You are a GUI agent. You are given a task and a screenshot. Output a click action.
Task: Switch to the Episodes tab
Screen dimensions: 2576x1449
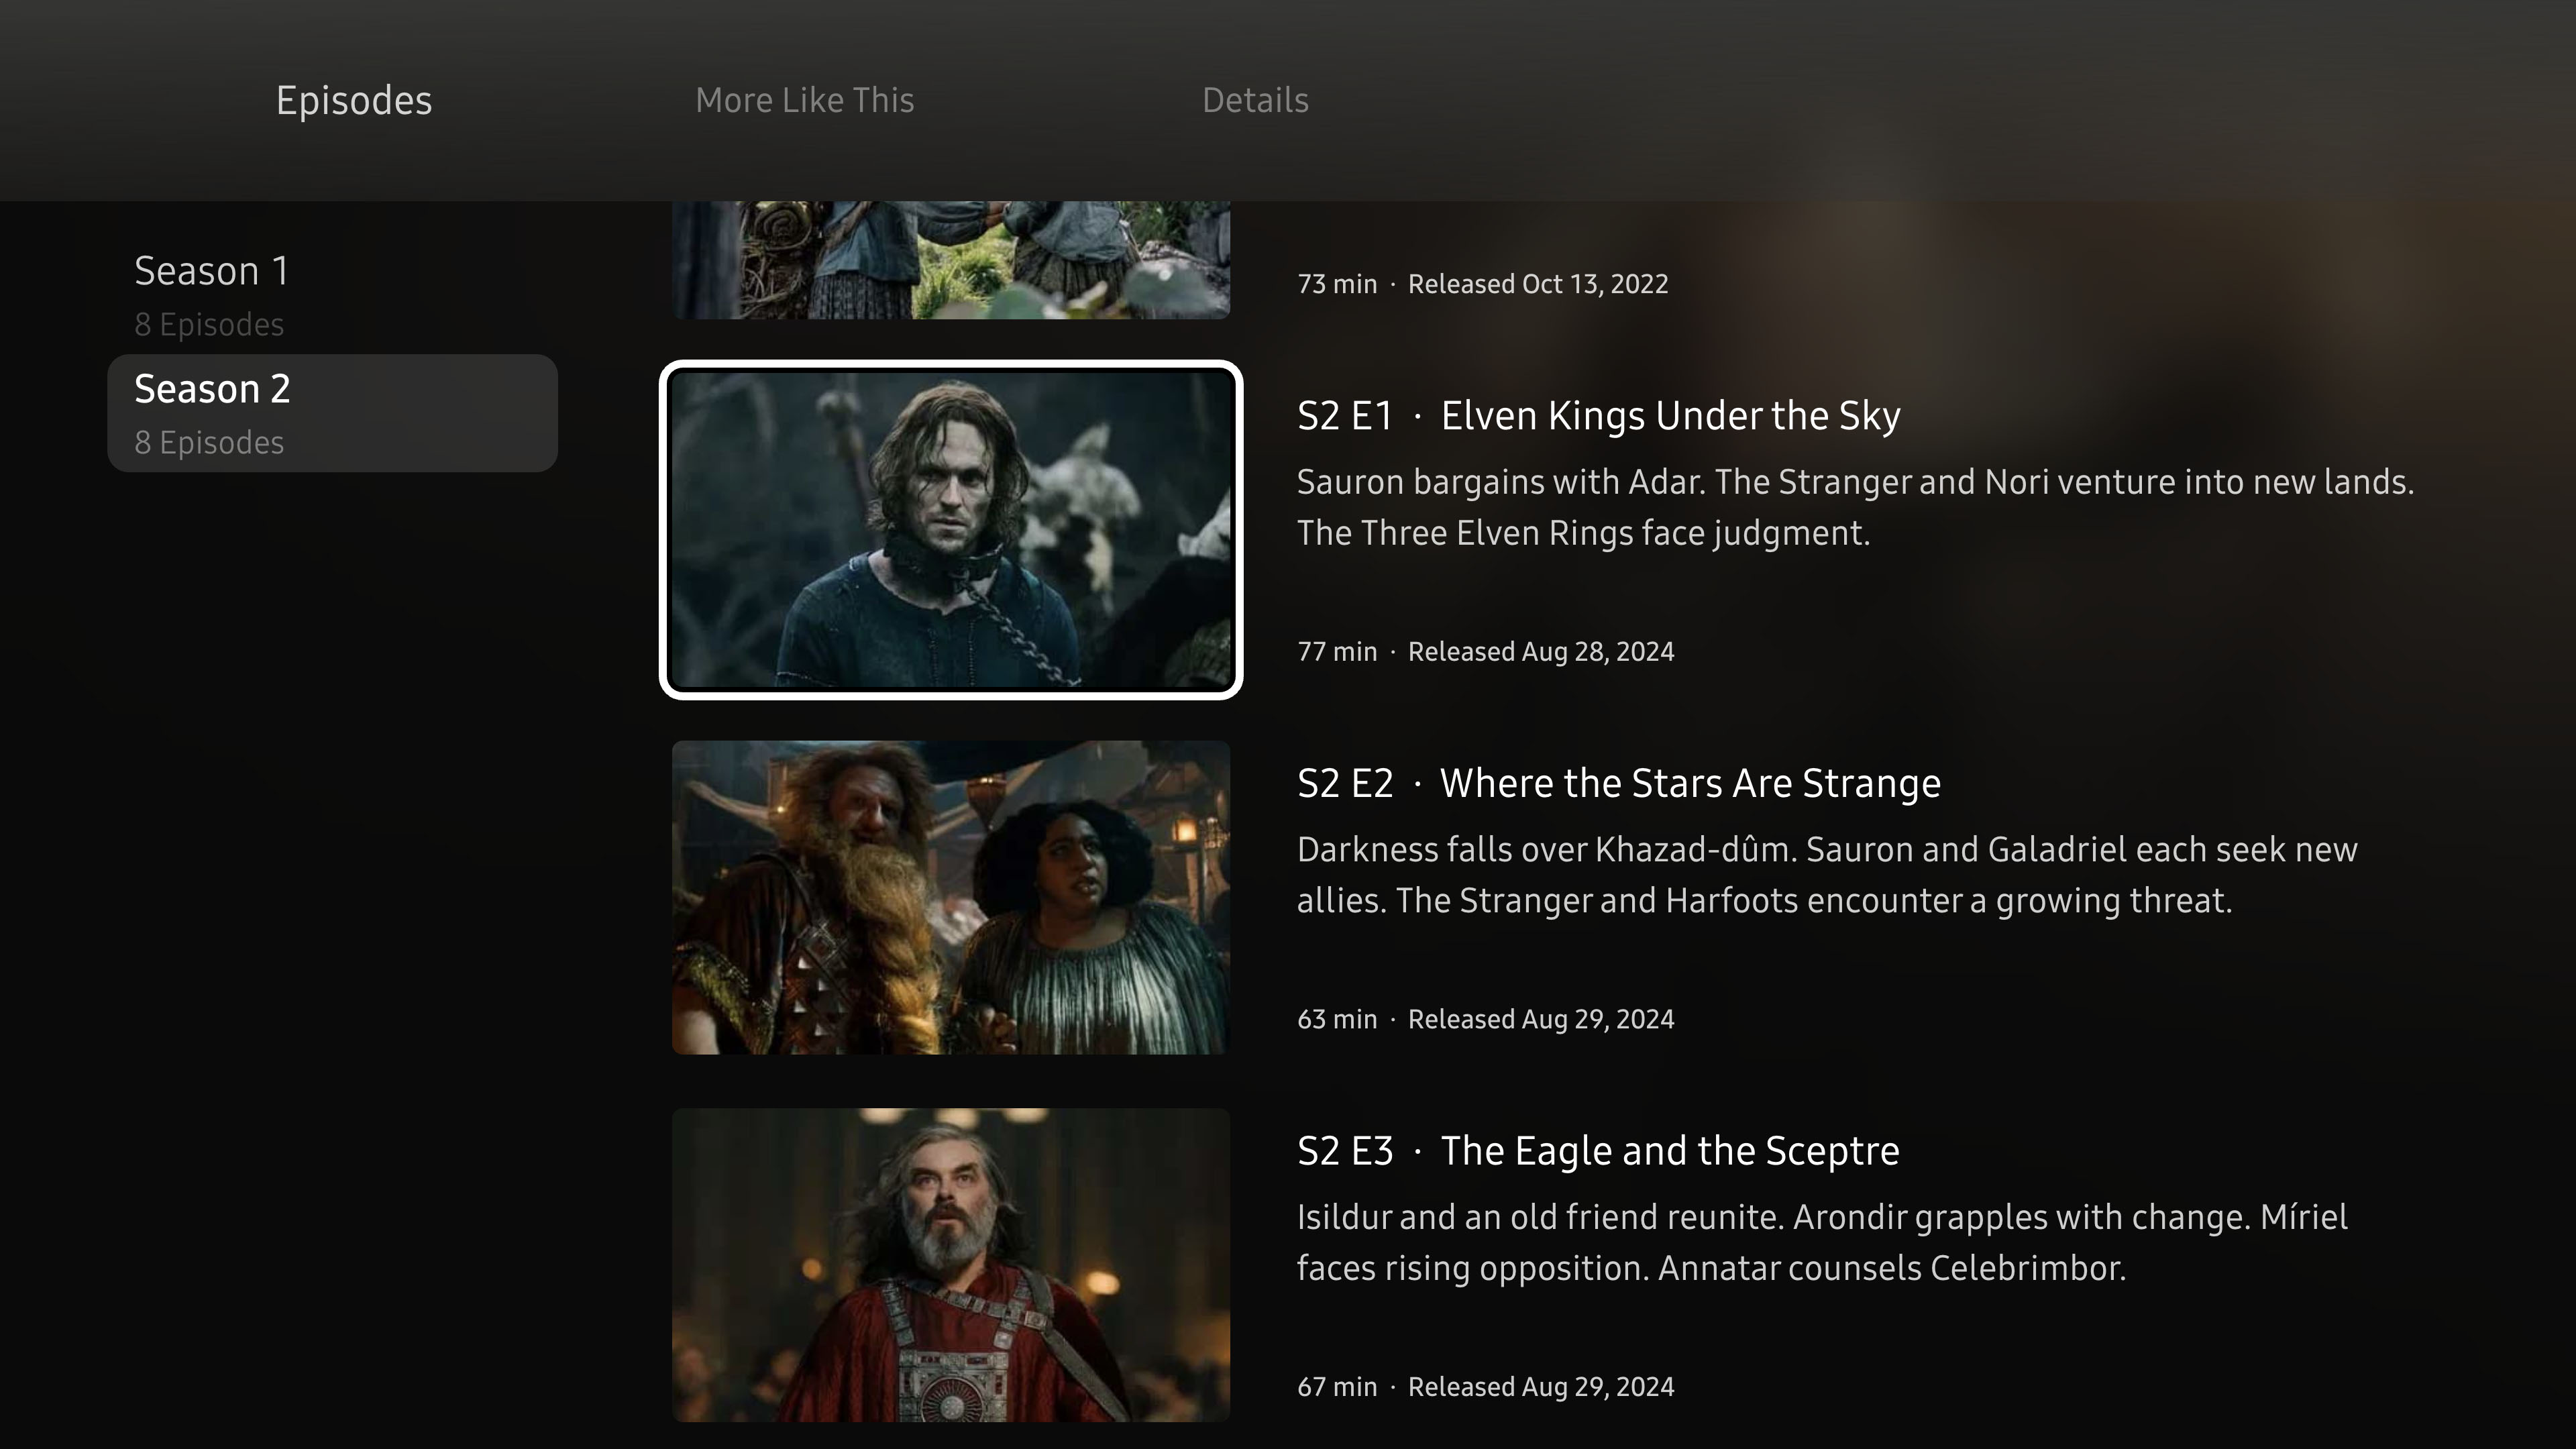354,101
